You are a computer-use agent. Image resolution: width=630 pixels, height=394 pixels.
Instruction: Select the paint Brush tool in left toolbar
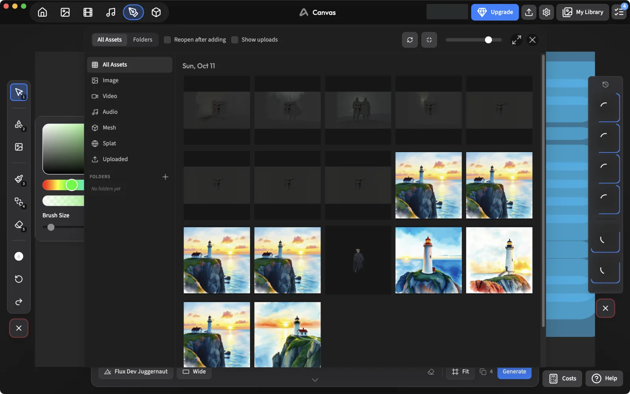[19, 179]
